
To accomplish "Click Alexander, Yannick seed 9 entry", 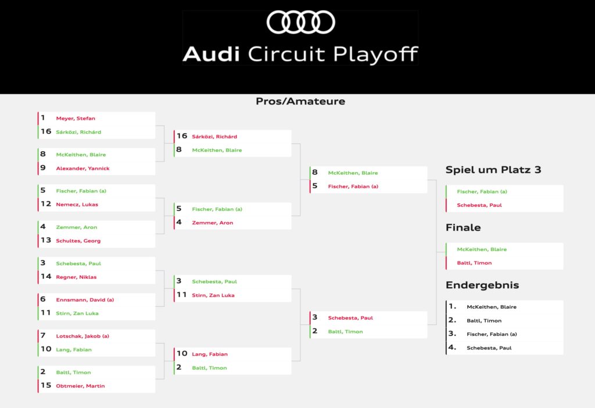I will click(x=83, y=169).
